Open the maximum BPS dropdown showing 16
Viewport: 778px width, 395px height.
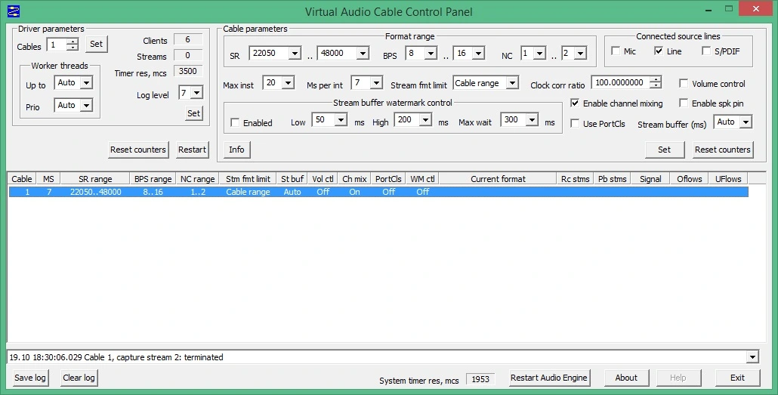pos(478,53)
